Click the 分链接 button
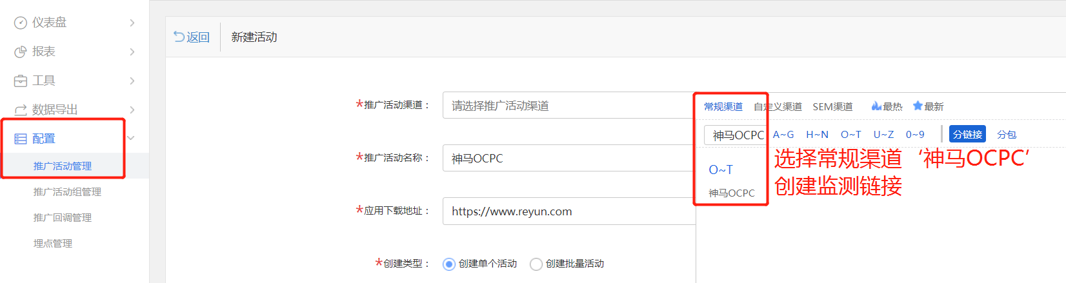This screenshot has height=283, width=1066. pyautogui.click(x=967, y=134)
